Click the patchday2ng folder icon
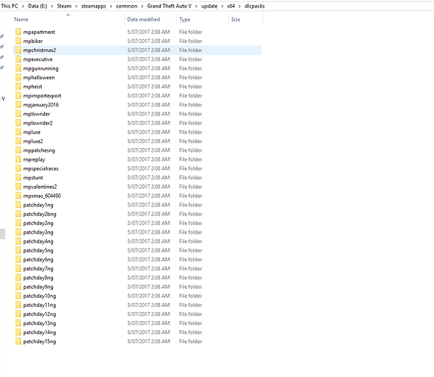Image resolution: width=434 pixels, height=377 pixels. tap(18, 223)
